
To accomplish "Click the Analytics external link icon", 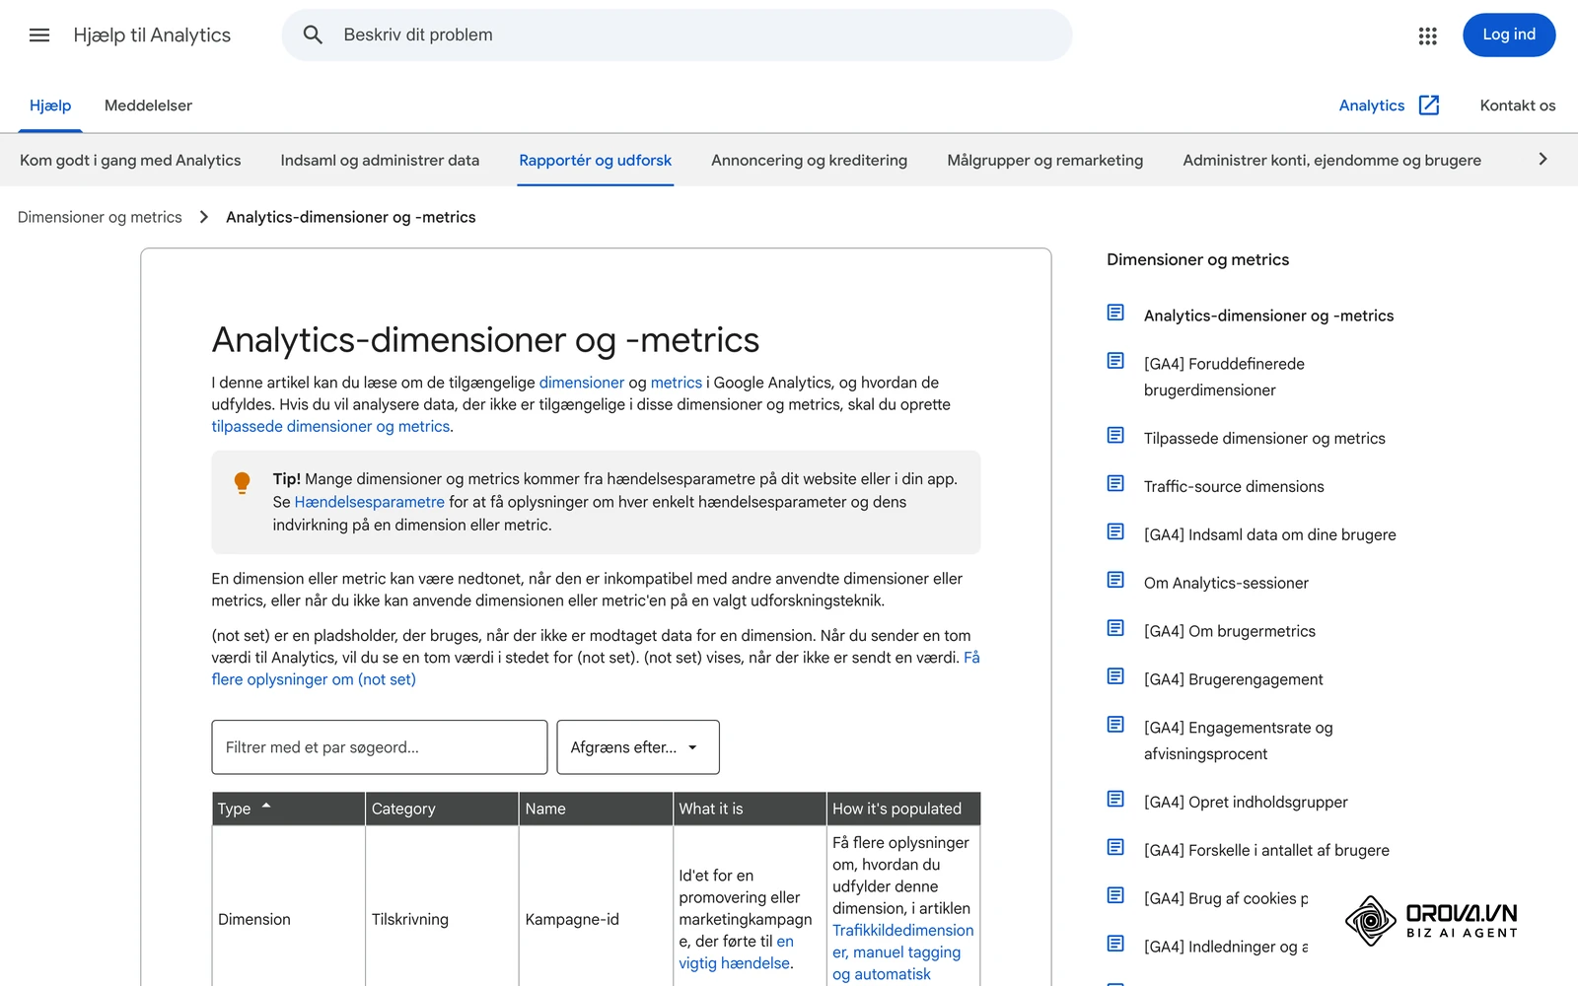I will tap(1429, 106).
